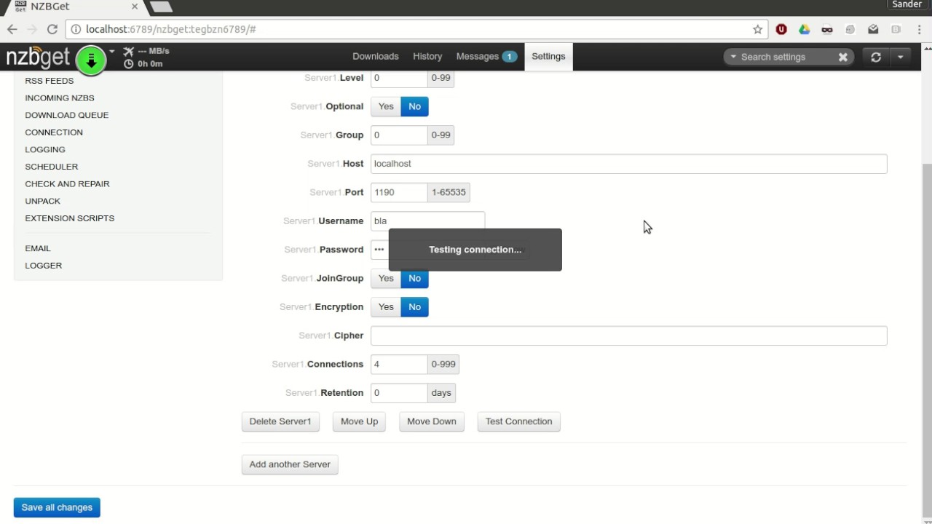Click the mail envelope extension icon

coord(873,29)
